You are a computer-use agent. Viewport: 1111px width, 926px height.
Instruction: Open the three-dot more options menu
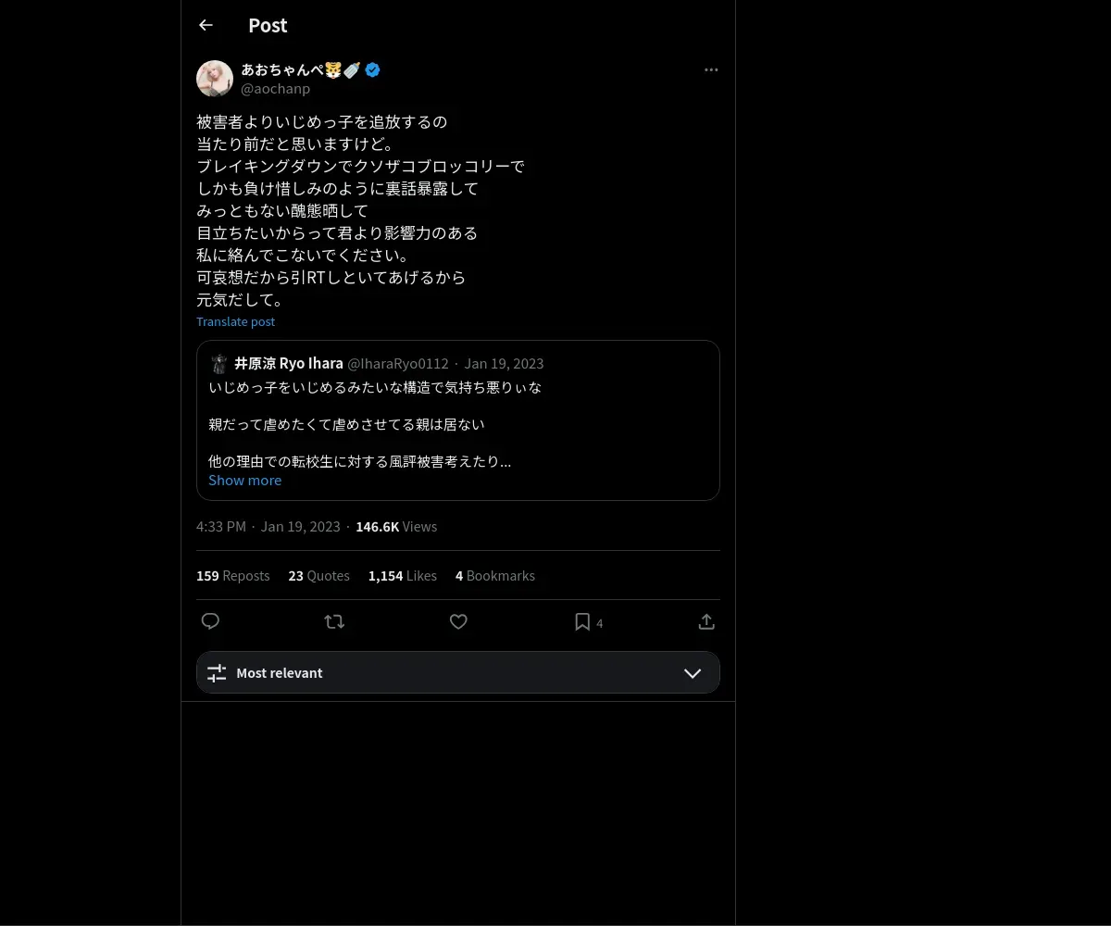711,70
